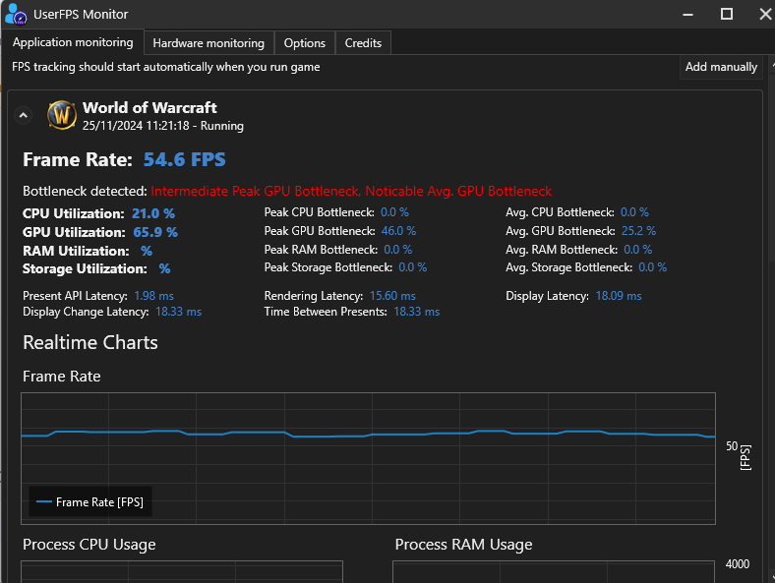Open the Options tab
This screenshot has width=775, height=583.
coord(305,43)
